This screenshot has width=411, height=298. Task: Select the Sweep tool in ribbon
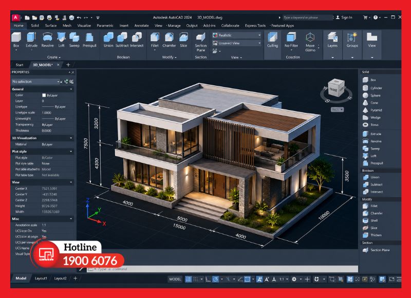pyautogui.click(x=74, y=40)
